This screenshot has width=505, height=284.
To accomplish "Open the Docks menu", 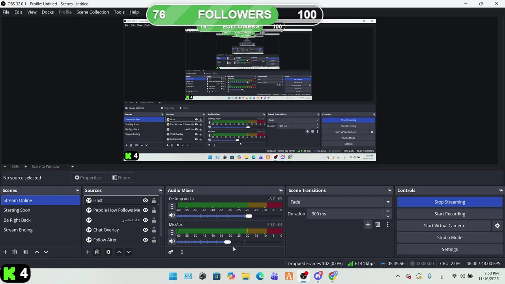I will click(x=48, y=12).
